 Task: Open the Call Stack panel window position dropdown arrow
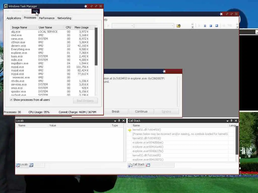click(228, 121)
